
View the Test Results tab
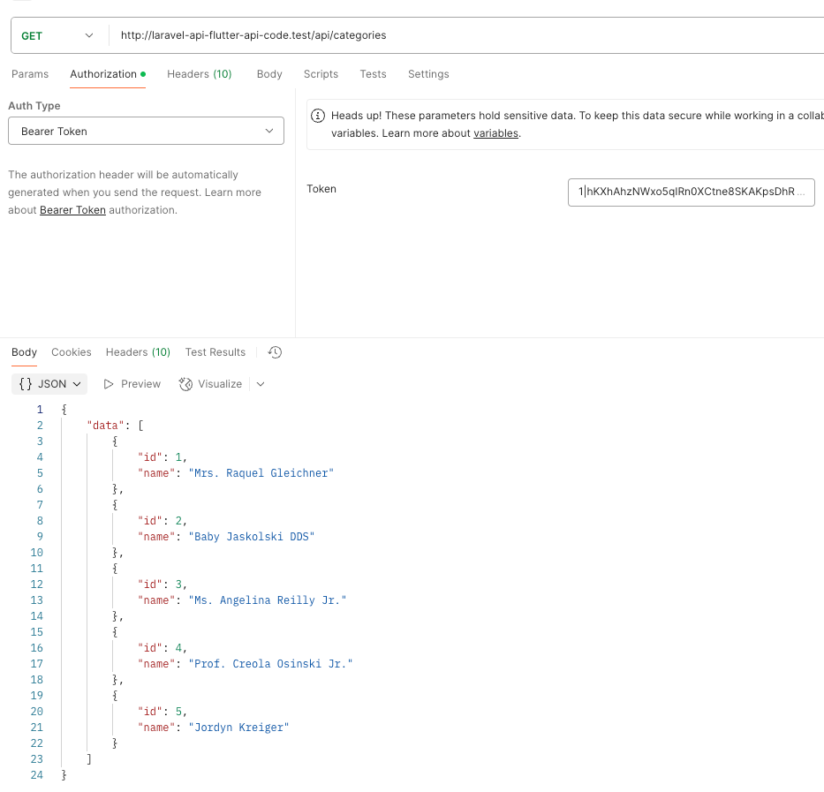pos(215,352)
